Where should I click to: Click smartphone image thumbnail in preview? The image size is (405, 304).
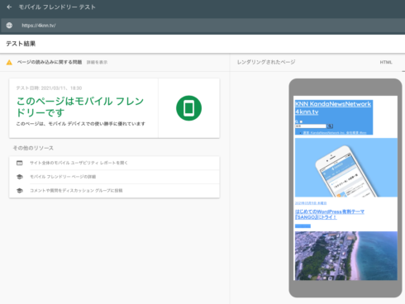click(x=346, y=168)
